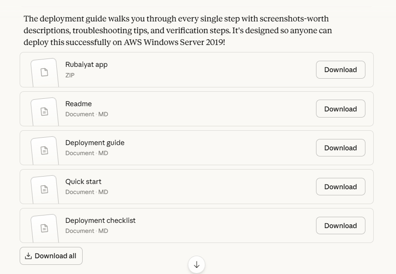Click the Deployment checklist document icon
The height and width of the screenshot is (274, 396).
[44, 228]
